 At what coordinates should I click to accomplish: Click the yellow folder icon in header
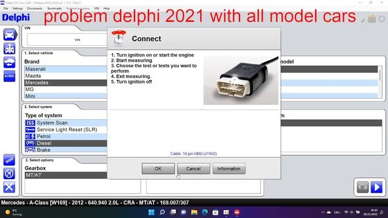tap(372, 19)
